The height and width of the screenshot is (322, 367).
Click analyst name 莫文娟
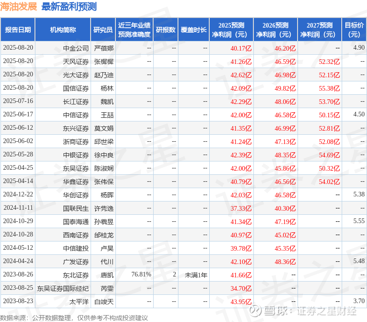point(103,128)
